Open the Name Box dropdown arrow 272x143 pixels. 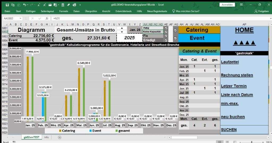21,19
